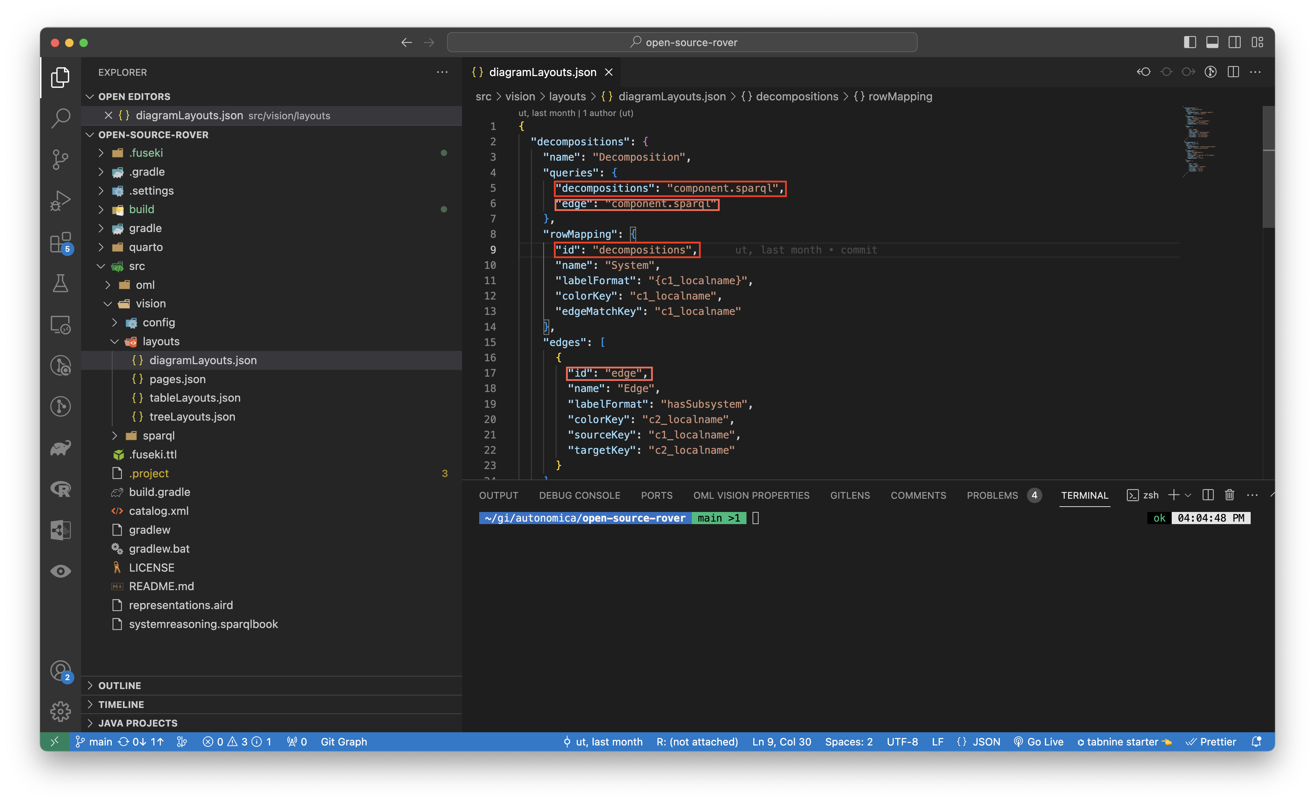Change indentation via Spaces: 2

849,742
